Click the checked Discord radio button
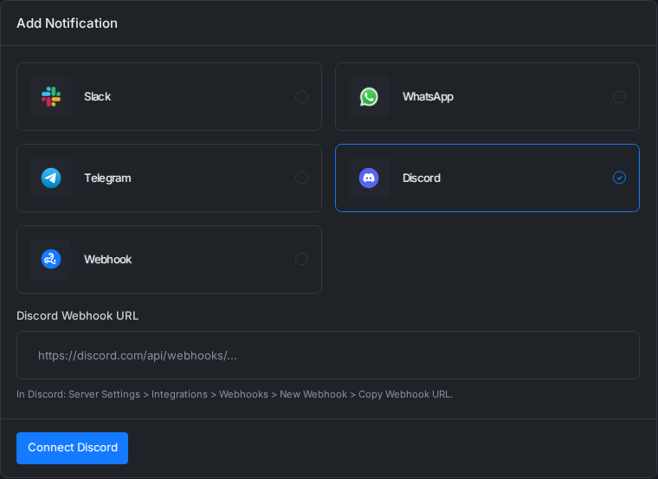Image resolution: width=658 pixels, height=479 pixels. (619, 178)
